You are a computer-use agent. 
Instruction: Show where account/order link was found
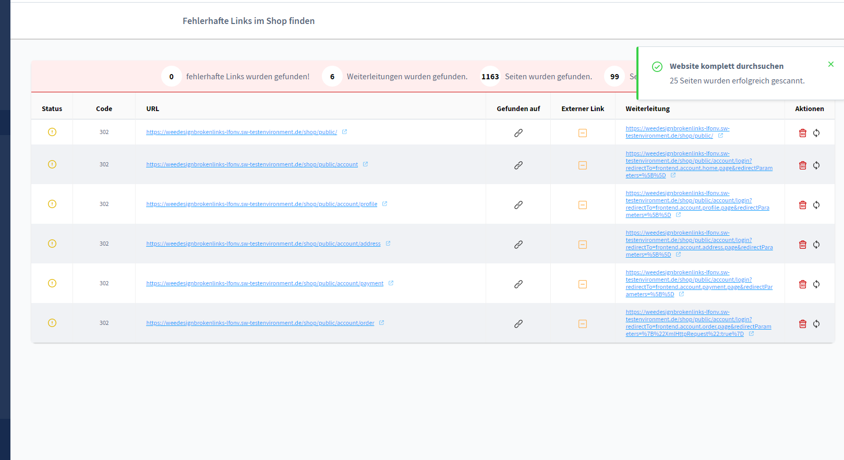point(519,324)
